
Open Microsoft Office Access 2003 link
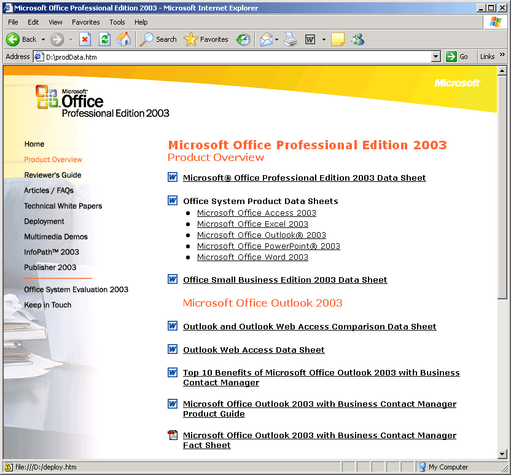257,213
